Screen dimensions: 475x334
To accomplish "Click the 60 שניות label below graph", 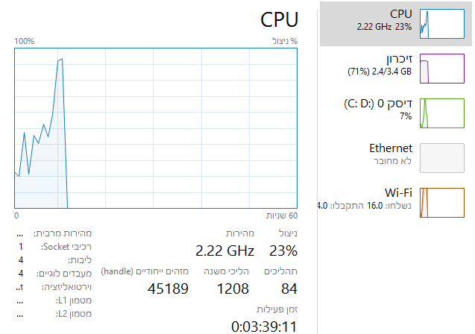I will point(283,215).
